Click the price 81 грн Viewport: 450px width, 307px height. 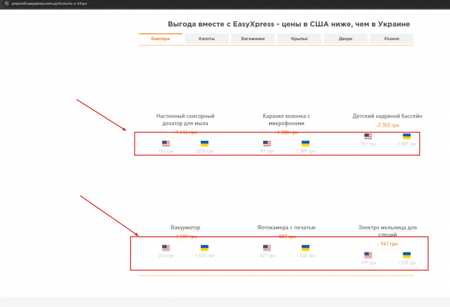[x=267, y=151]
